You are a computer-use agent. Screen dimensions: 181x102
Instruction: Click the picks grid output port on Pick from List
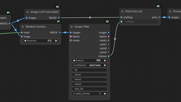pos(159,17)
